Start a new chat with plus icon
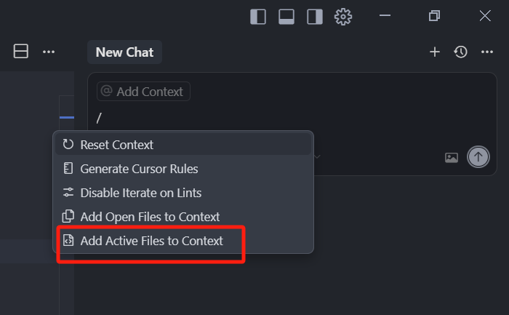Viewport: 509px width, 315px height. (x=435, y=52)
